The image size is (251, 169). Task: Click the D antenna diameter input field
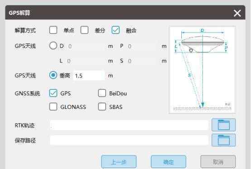click(x=87, y=46)
